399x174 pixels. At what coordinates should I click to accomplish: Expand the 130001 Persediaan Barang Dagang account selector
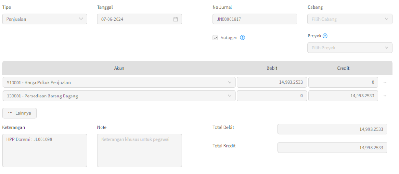[119, 96]
